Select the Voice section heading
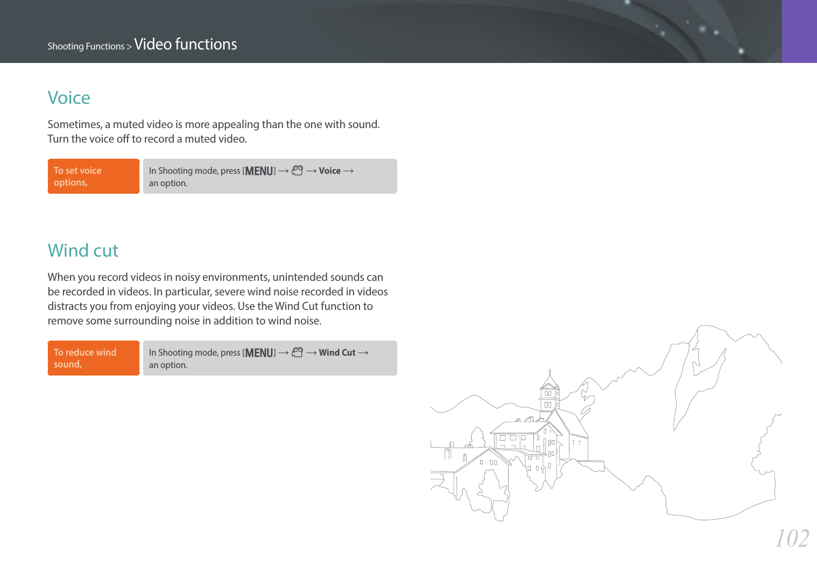 pyautogui.click(x=69, y=98)
